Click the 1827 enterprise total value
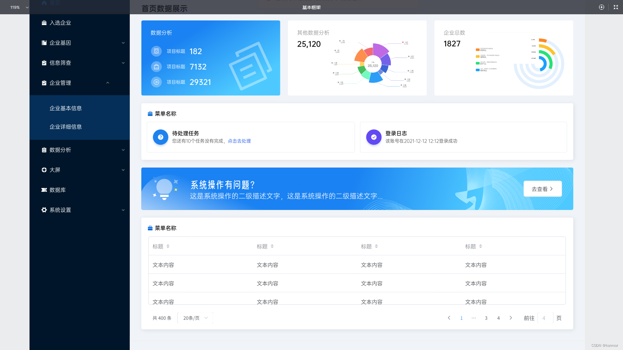 (x=452, y=44)
